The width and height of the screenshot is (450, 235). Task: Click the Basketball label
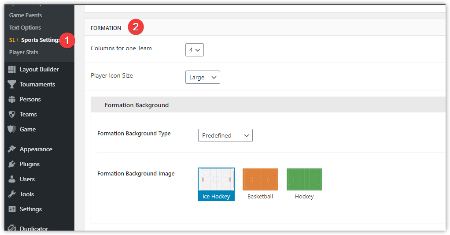(260, 197)
